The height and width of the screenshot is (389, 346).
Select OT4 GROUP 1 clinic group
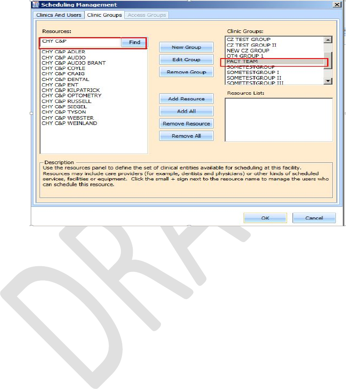[x=245, y=56]
